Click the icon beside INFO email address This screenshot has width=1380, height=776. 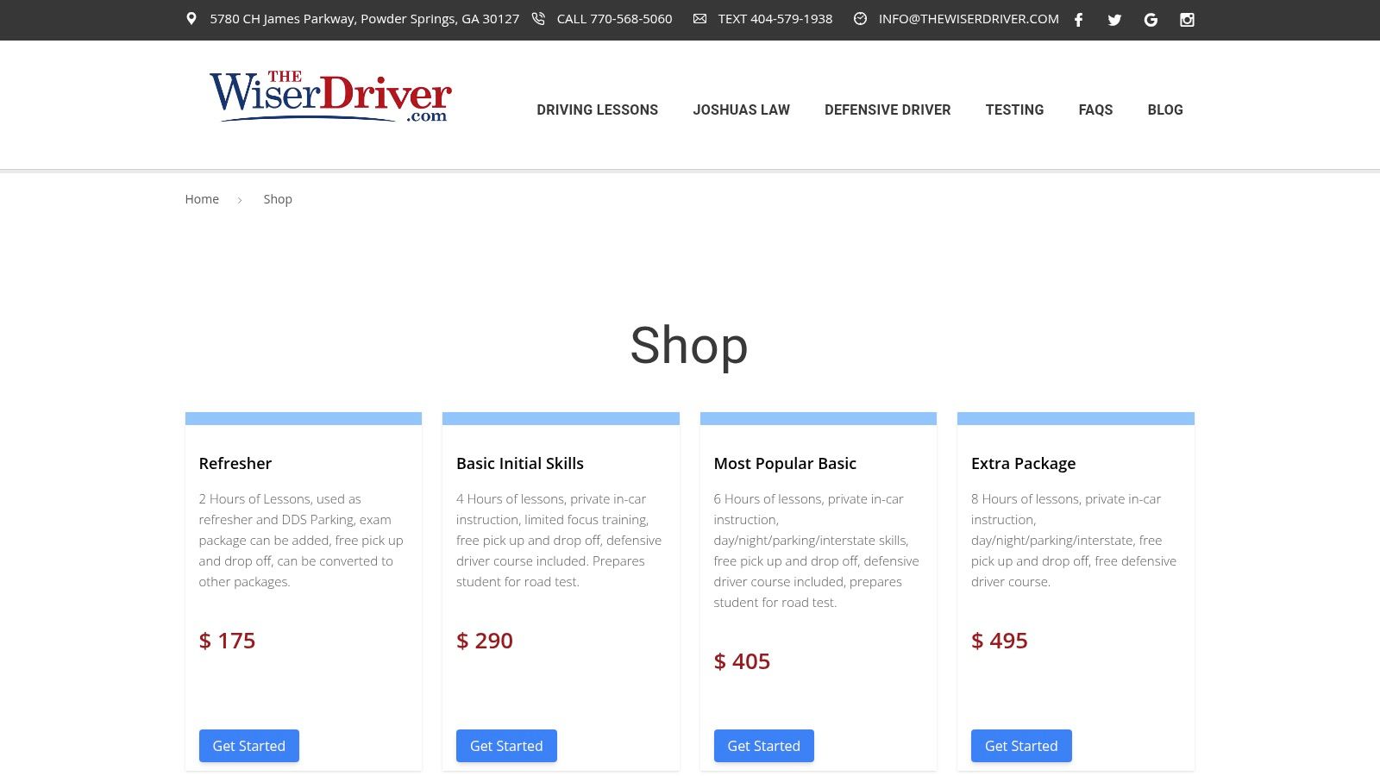[x=860, y=19]
